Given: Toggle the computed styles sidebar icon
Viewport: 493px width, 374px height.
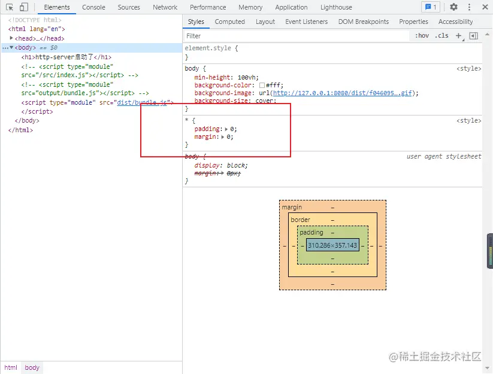Looking at the screenshot, I should [473, 36].
